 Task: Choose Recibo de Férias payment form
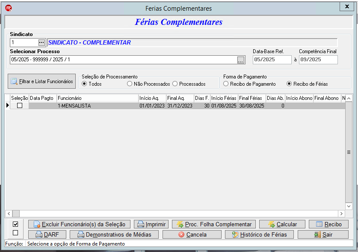tap(307, 84)
